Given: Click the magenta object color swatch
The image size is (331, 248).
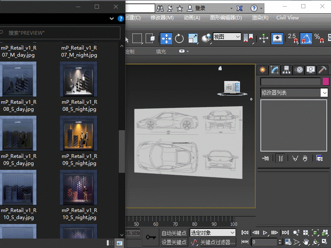Looking at the screenshot, I should (326, 81).
